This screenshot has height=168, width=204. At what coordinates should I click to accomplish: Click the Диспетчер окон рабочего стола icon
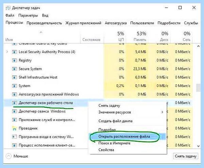point(14,103)
